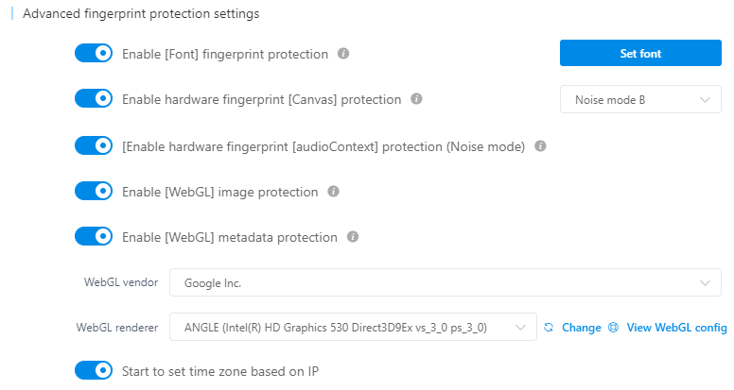
Task: Expand the WebGL vendor Google Inc. dropdown
Action: 446,282
